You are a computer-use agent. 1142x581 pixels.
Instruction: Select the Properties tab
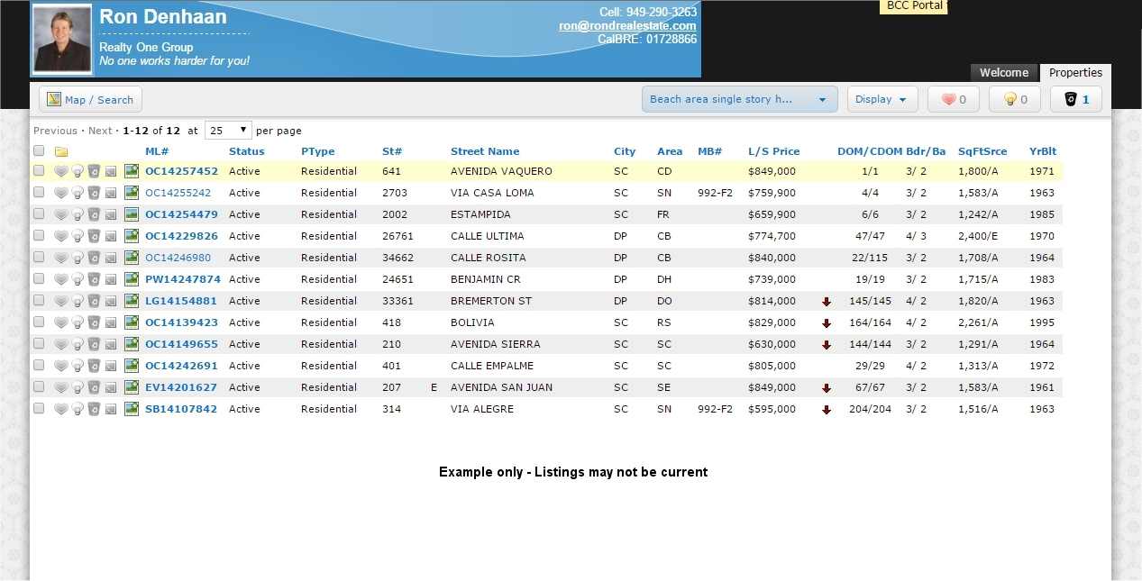pyautogui.click(x=1075, y=73)
